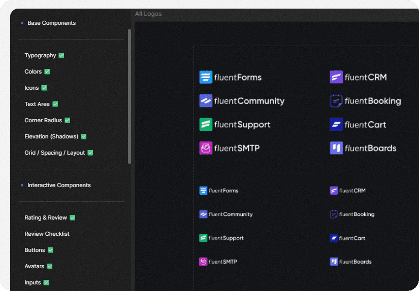Click the large fluentForms wordmark text

point(238,78)
